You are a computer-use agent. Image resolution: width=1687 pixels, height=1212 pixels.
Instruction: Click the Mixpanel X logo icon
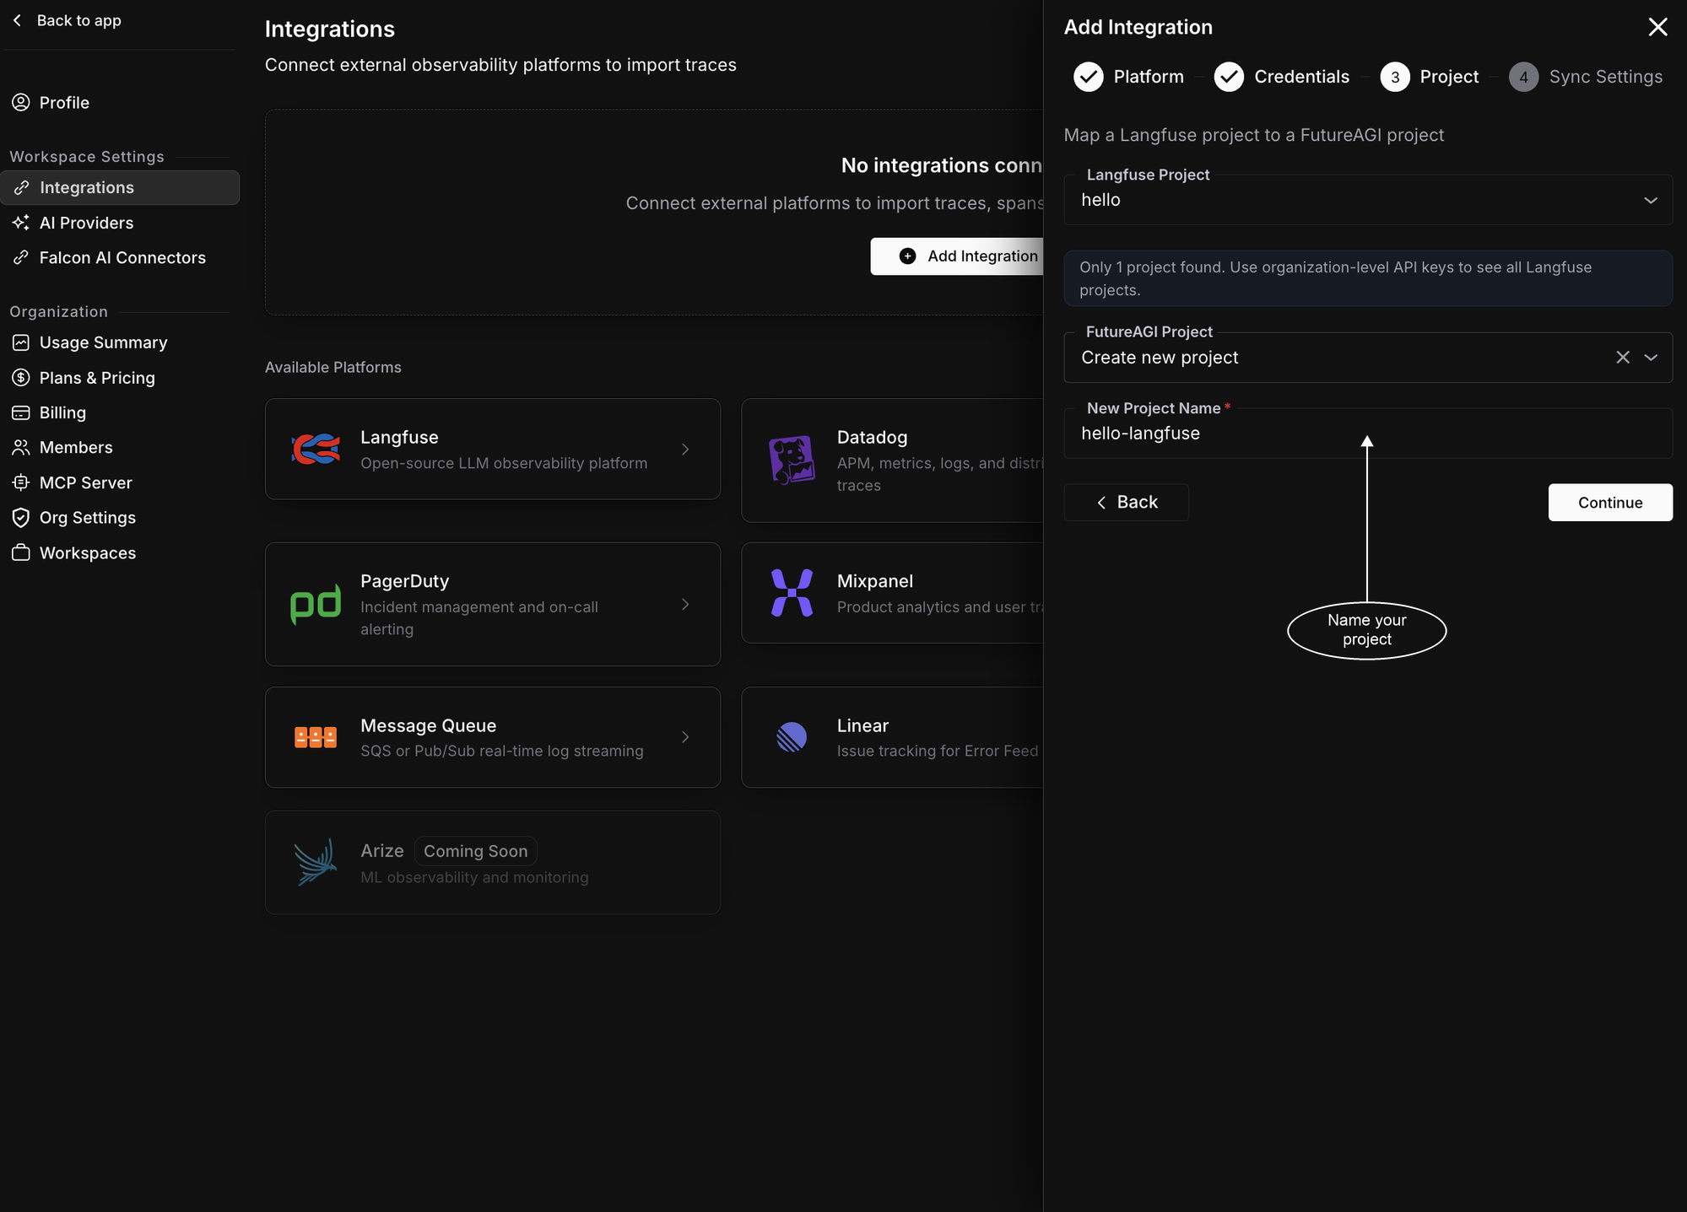coord(792,593)
